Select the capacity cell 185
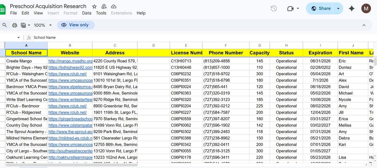 [x=260, y=100]
